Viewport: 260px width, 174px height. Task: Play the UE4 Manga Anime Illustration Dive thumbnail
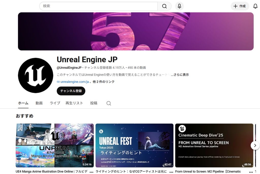[x=55, y=145]
